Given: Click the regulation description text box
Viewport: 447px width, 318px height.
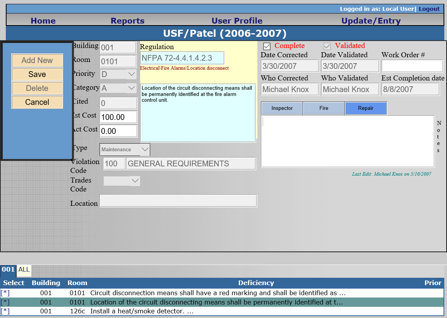Looking at the screenshot, I should [x=198, y=113].
